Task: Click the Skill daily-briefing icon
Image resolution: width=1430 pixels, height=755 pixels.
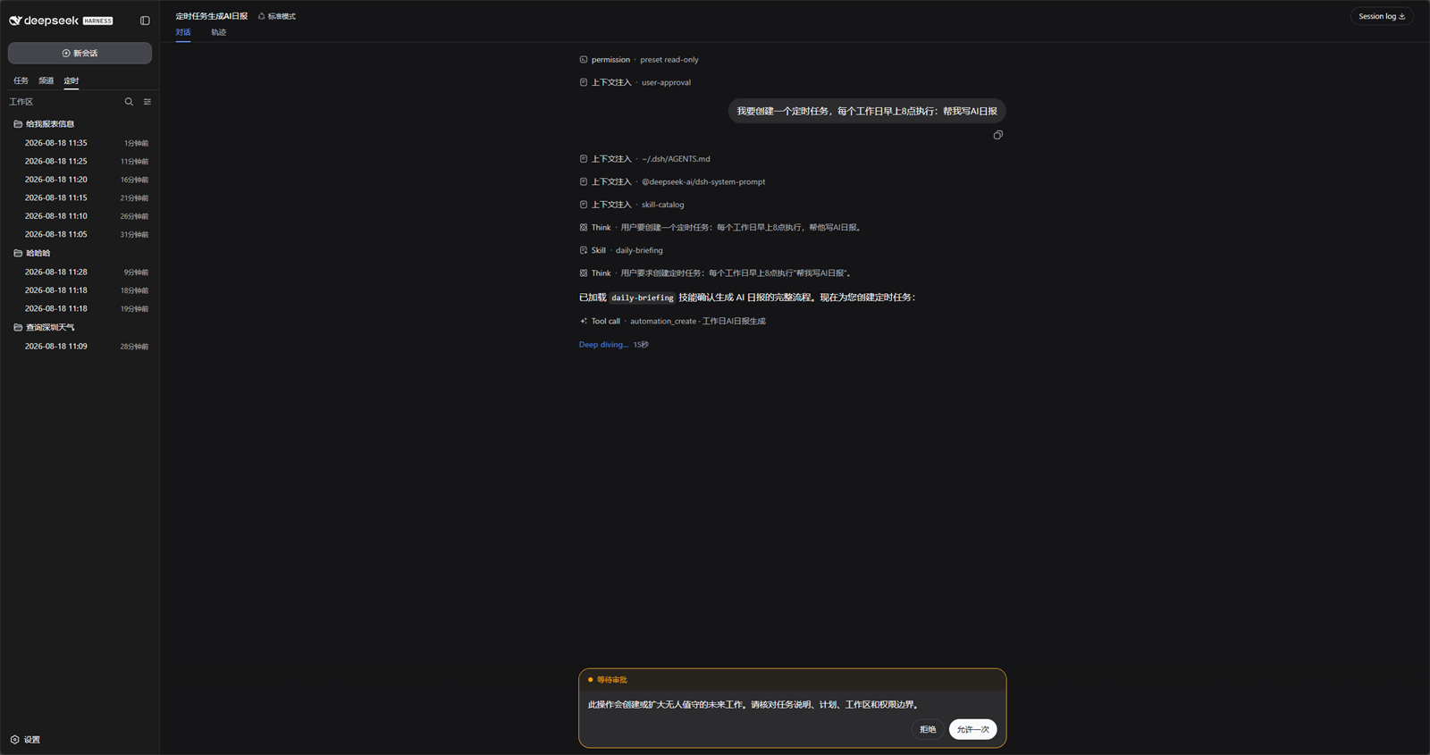Action: click(x=584, y=250)
